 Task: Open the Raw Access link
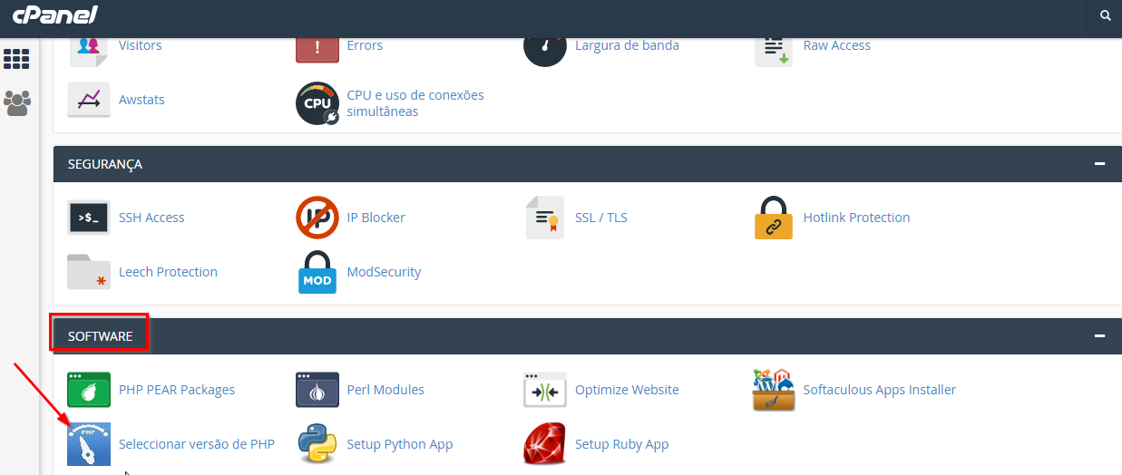point(837,45)
